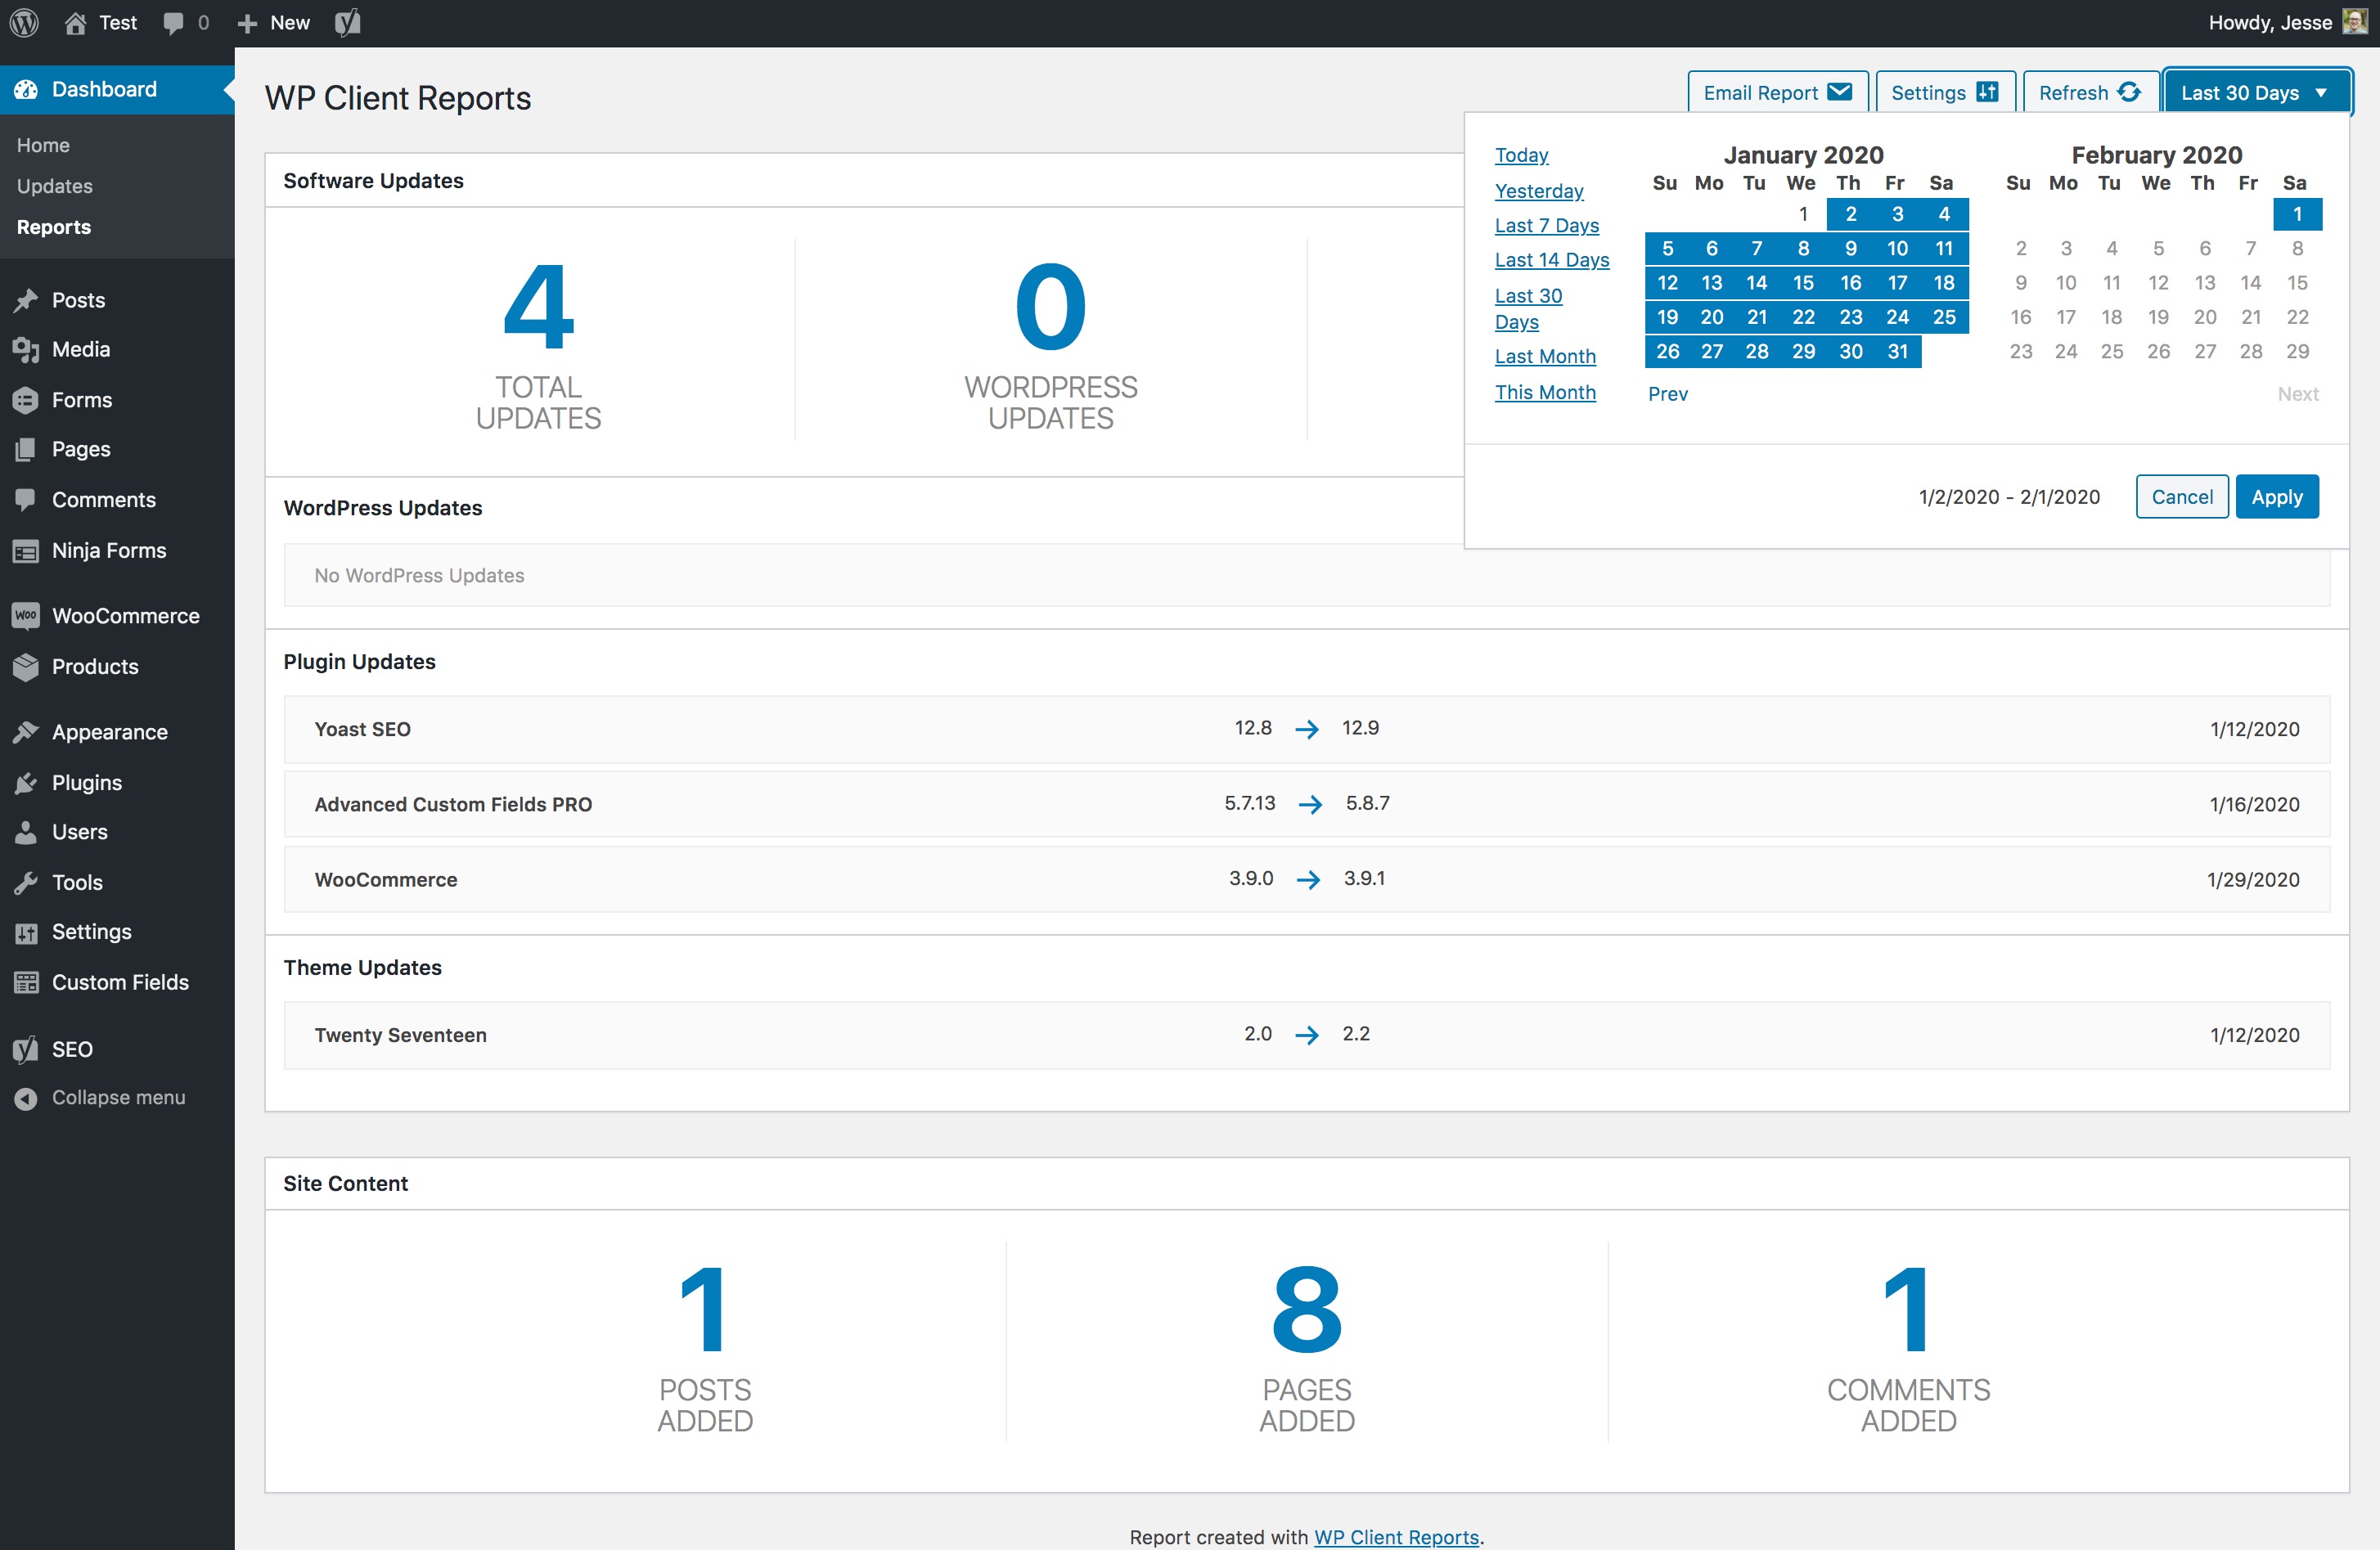Click the Refresh button

(x=2088, y=93)
